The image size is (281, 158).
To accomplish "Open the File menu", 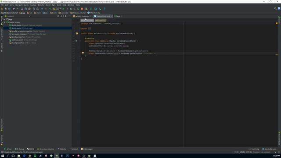I will pyautogui.click(x=2, y=5).
